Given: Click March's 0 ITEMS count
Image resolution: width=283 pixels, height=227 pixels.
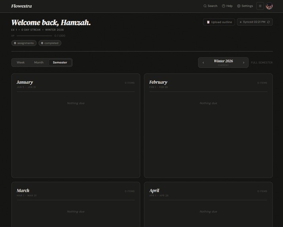Looking at the screenshot, I should click(129, 191).
